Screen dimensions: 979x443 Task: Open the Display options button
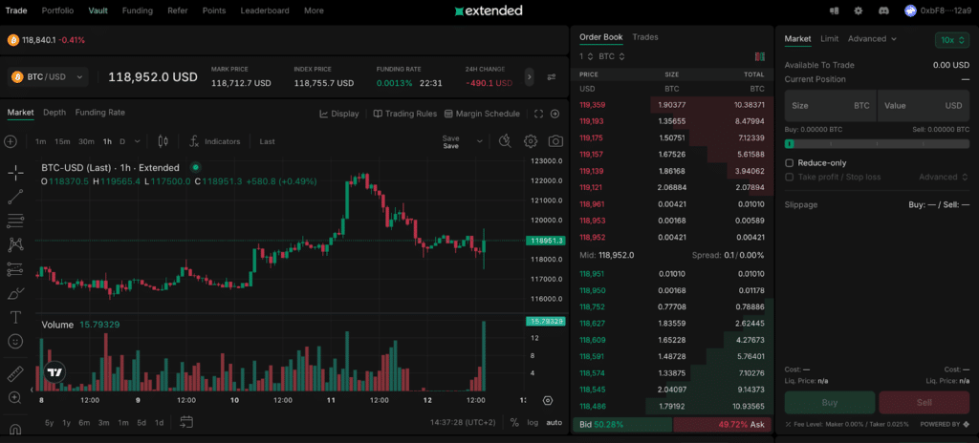pyautogui.click(x=339, y=114)
